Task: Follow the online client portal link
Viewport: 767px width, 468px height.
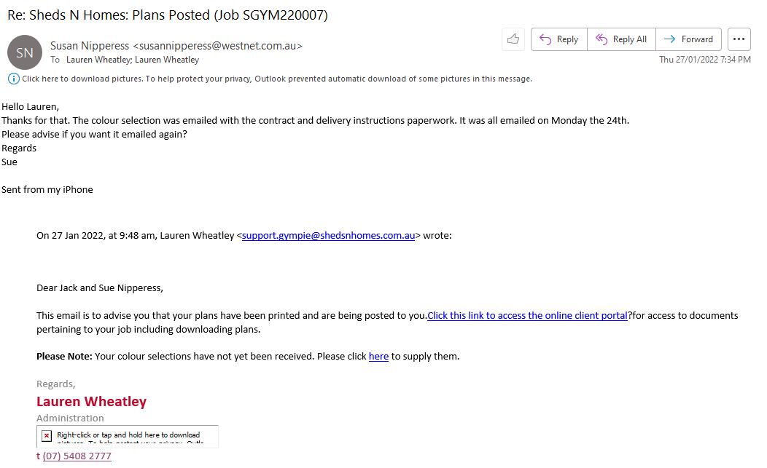Action: [527, 315]
